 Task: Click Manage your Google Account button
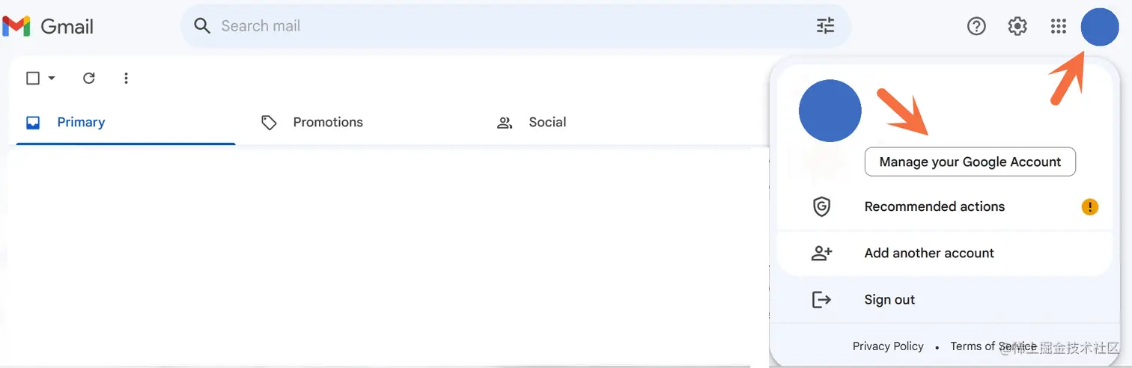(x=970, y=162)
